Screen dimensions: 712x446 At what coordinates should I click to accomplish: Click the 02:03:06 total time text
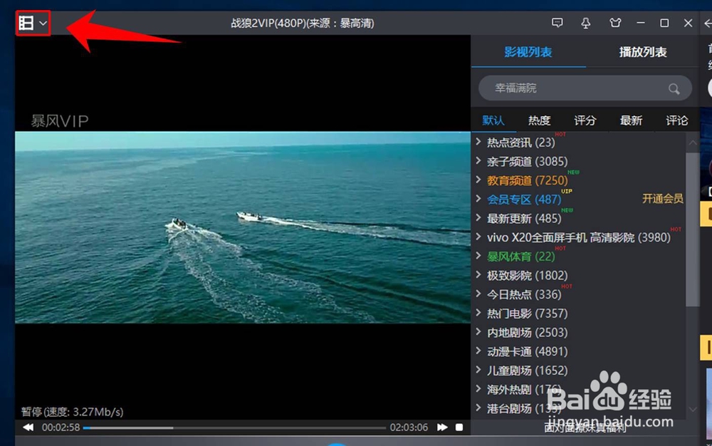coord(409,427)
